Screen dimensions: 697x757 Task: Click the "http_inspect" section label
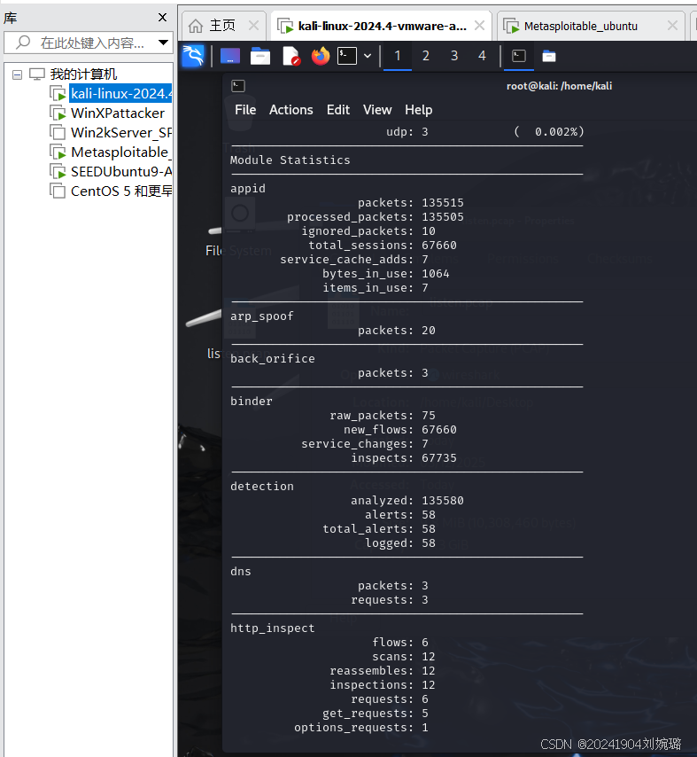pyautogui.click(x=272, y=628)
